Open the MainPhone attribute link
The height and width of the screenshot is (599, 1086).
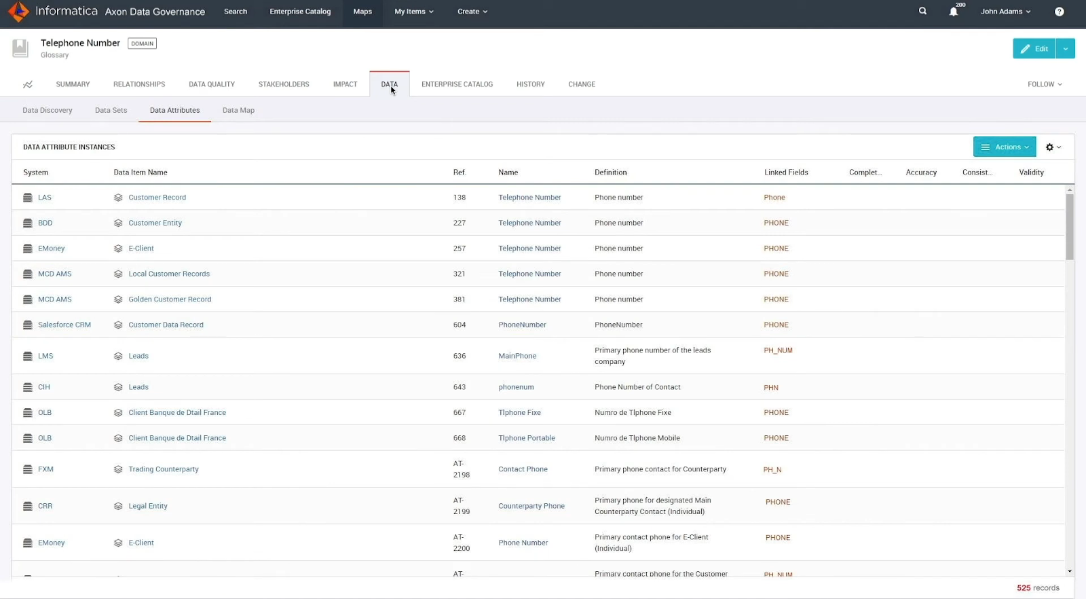click(517, 356)
